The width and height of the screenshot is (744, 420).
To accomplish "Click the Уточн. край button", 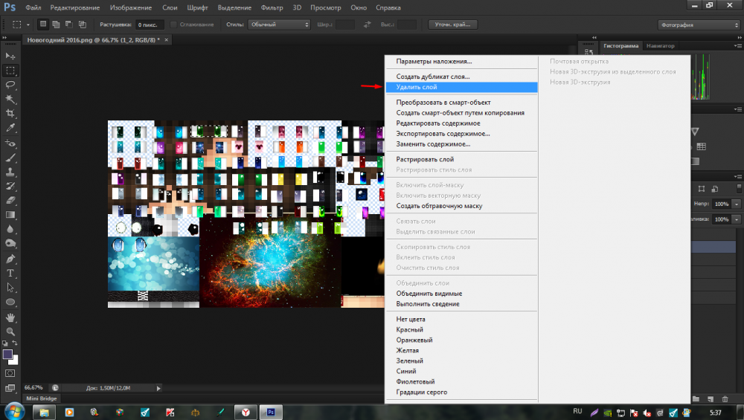I will tap(453, 25).
